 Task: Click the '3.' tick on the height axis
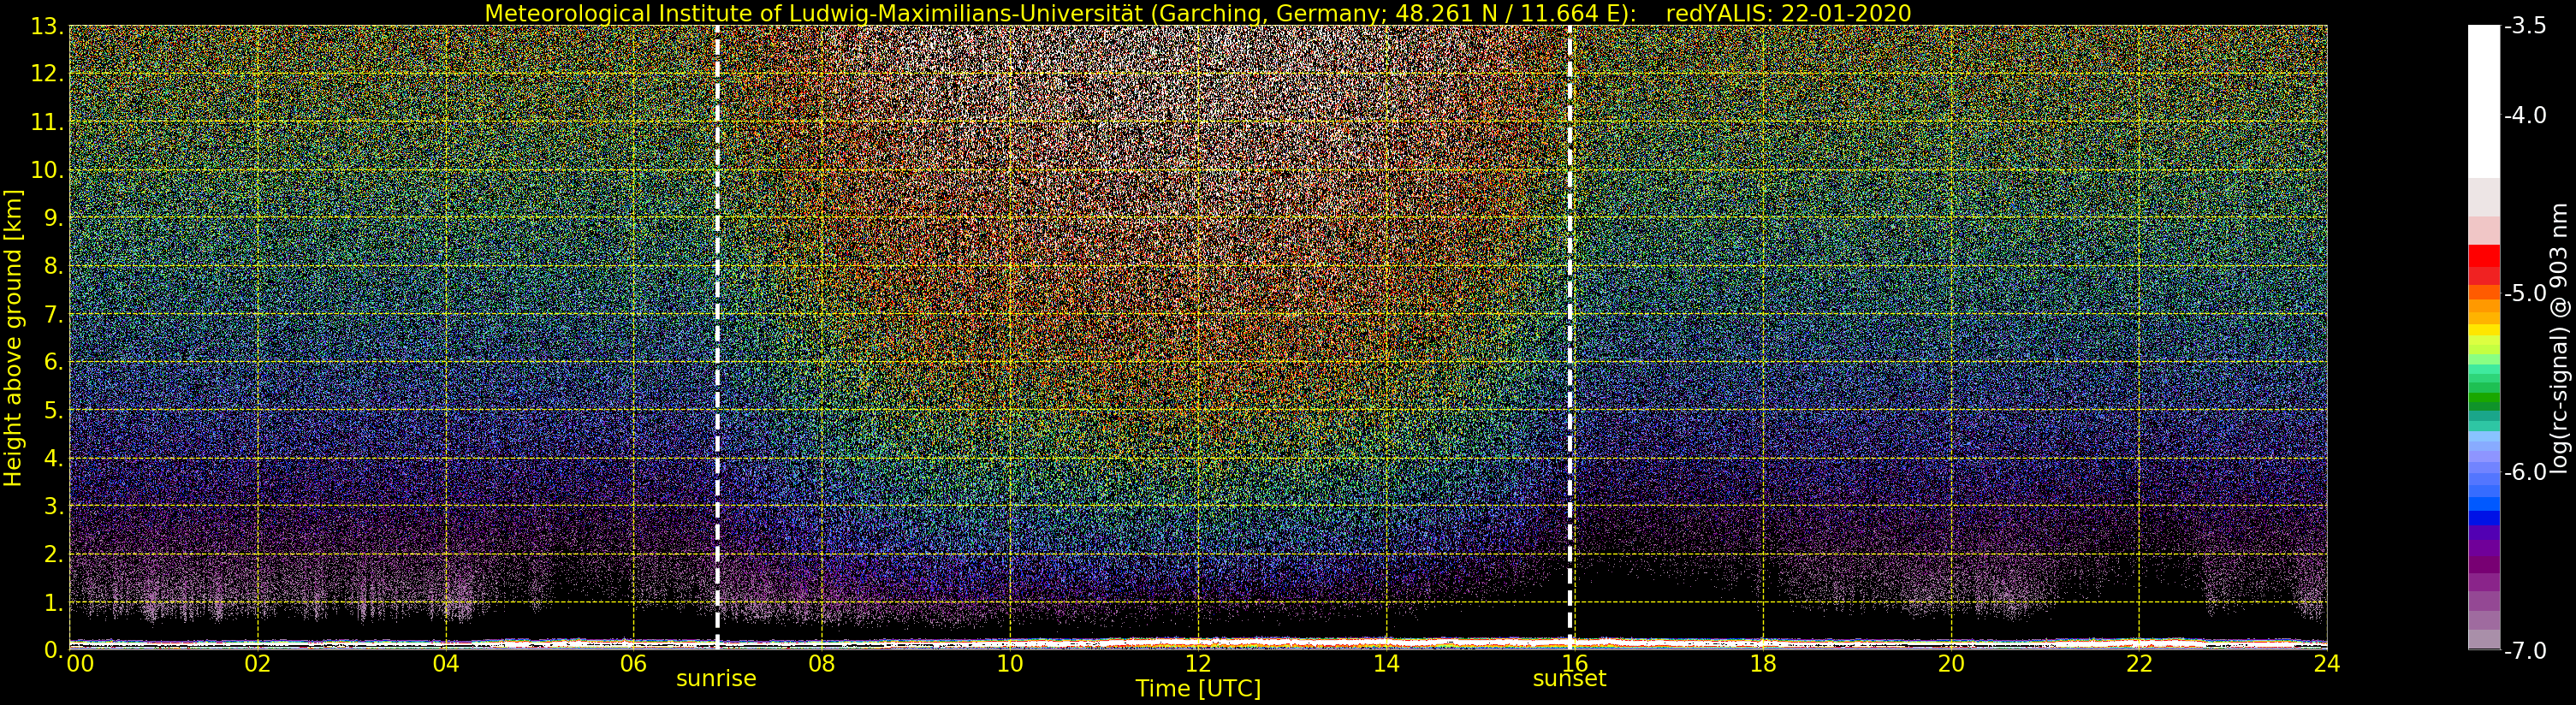pyautogui.click(x=53, y=507)
